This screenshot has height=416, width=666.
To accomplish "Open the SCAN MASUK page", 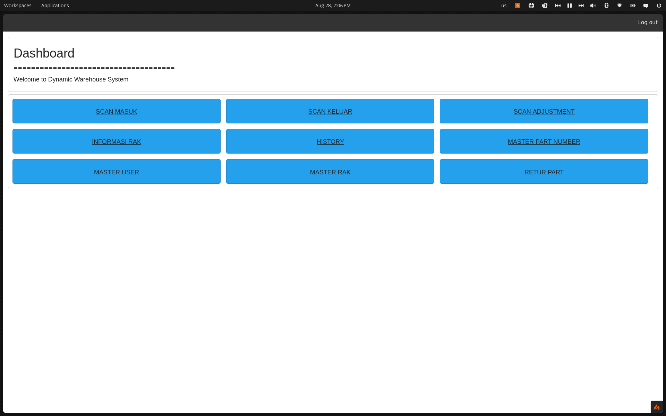I will tap(116, 111).
